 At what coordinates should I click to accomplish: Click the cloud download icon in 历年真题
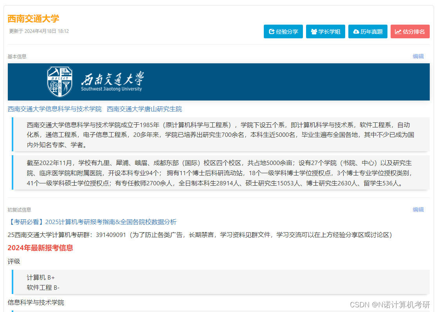pyautogui.click(x=356, y=32)
